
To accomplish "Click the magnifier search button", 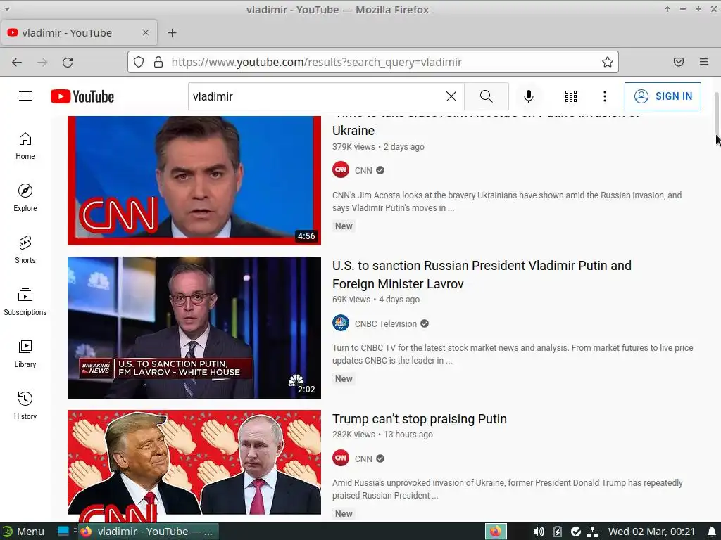I will pos(486,96).
